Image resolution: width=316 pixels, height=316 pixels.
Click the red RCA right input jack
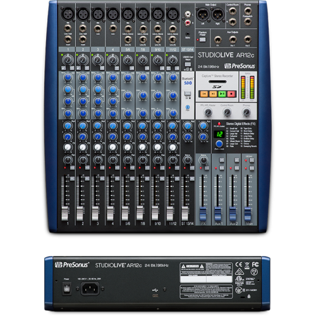click(188, 22)
